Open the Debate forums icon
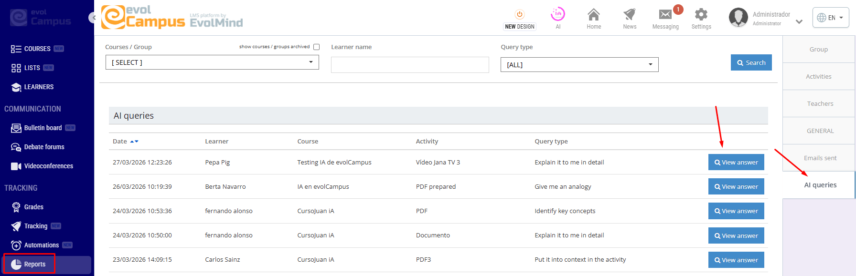This screenshot has height=276, width=856. click(x=16, y=147)
